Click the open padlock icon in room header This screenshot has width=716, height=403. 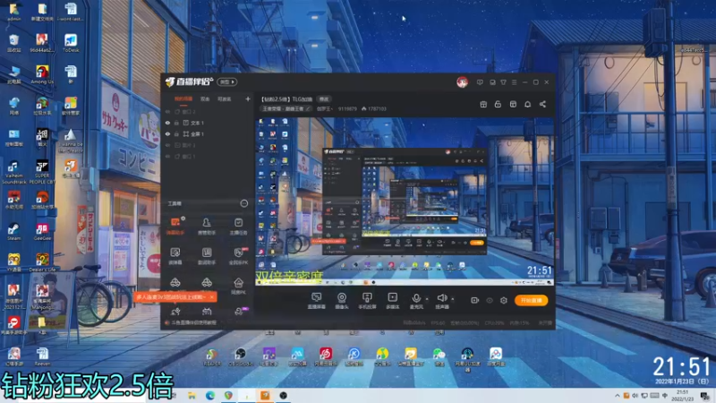click(498, 104)
